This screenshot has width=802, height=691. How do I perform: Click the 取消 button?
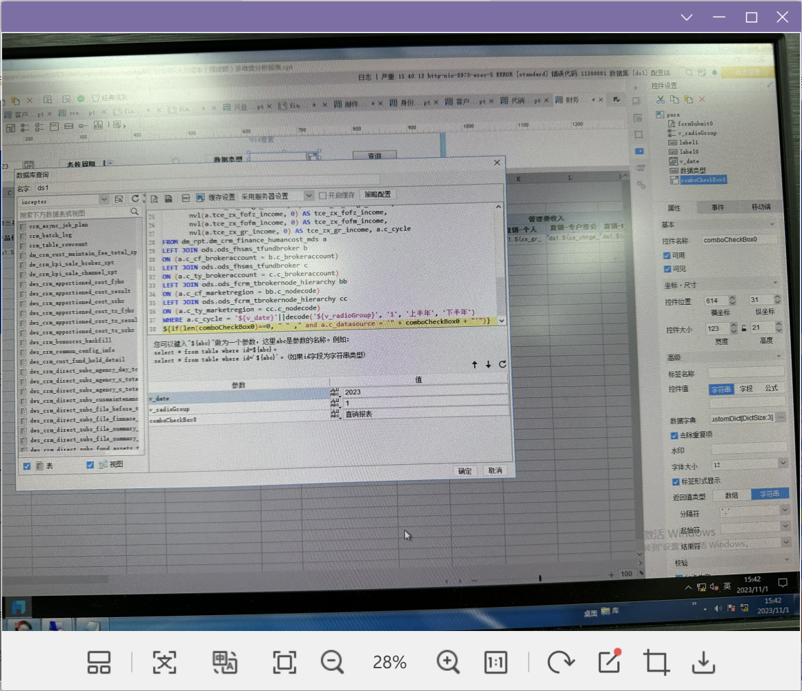(x=495, y=470)
